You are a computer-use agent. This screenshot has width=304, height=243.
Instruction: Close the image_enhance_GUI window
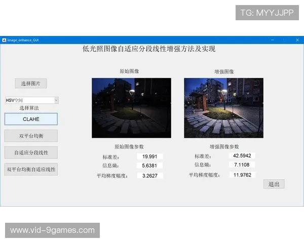pos(297,40)
